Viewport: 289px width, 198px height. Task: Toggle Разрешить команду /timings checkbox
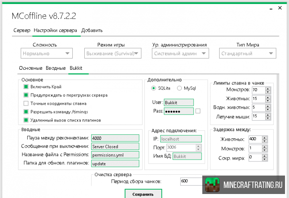click(26, 112)
